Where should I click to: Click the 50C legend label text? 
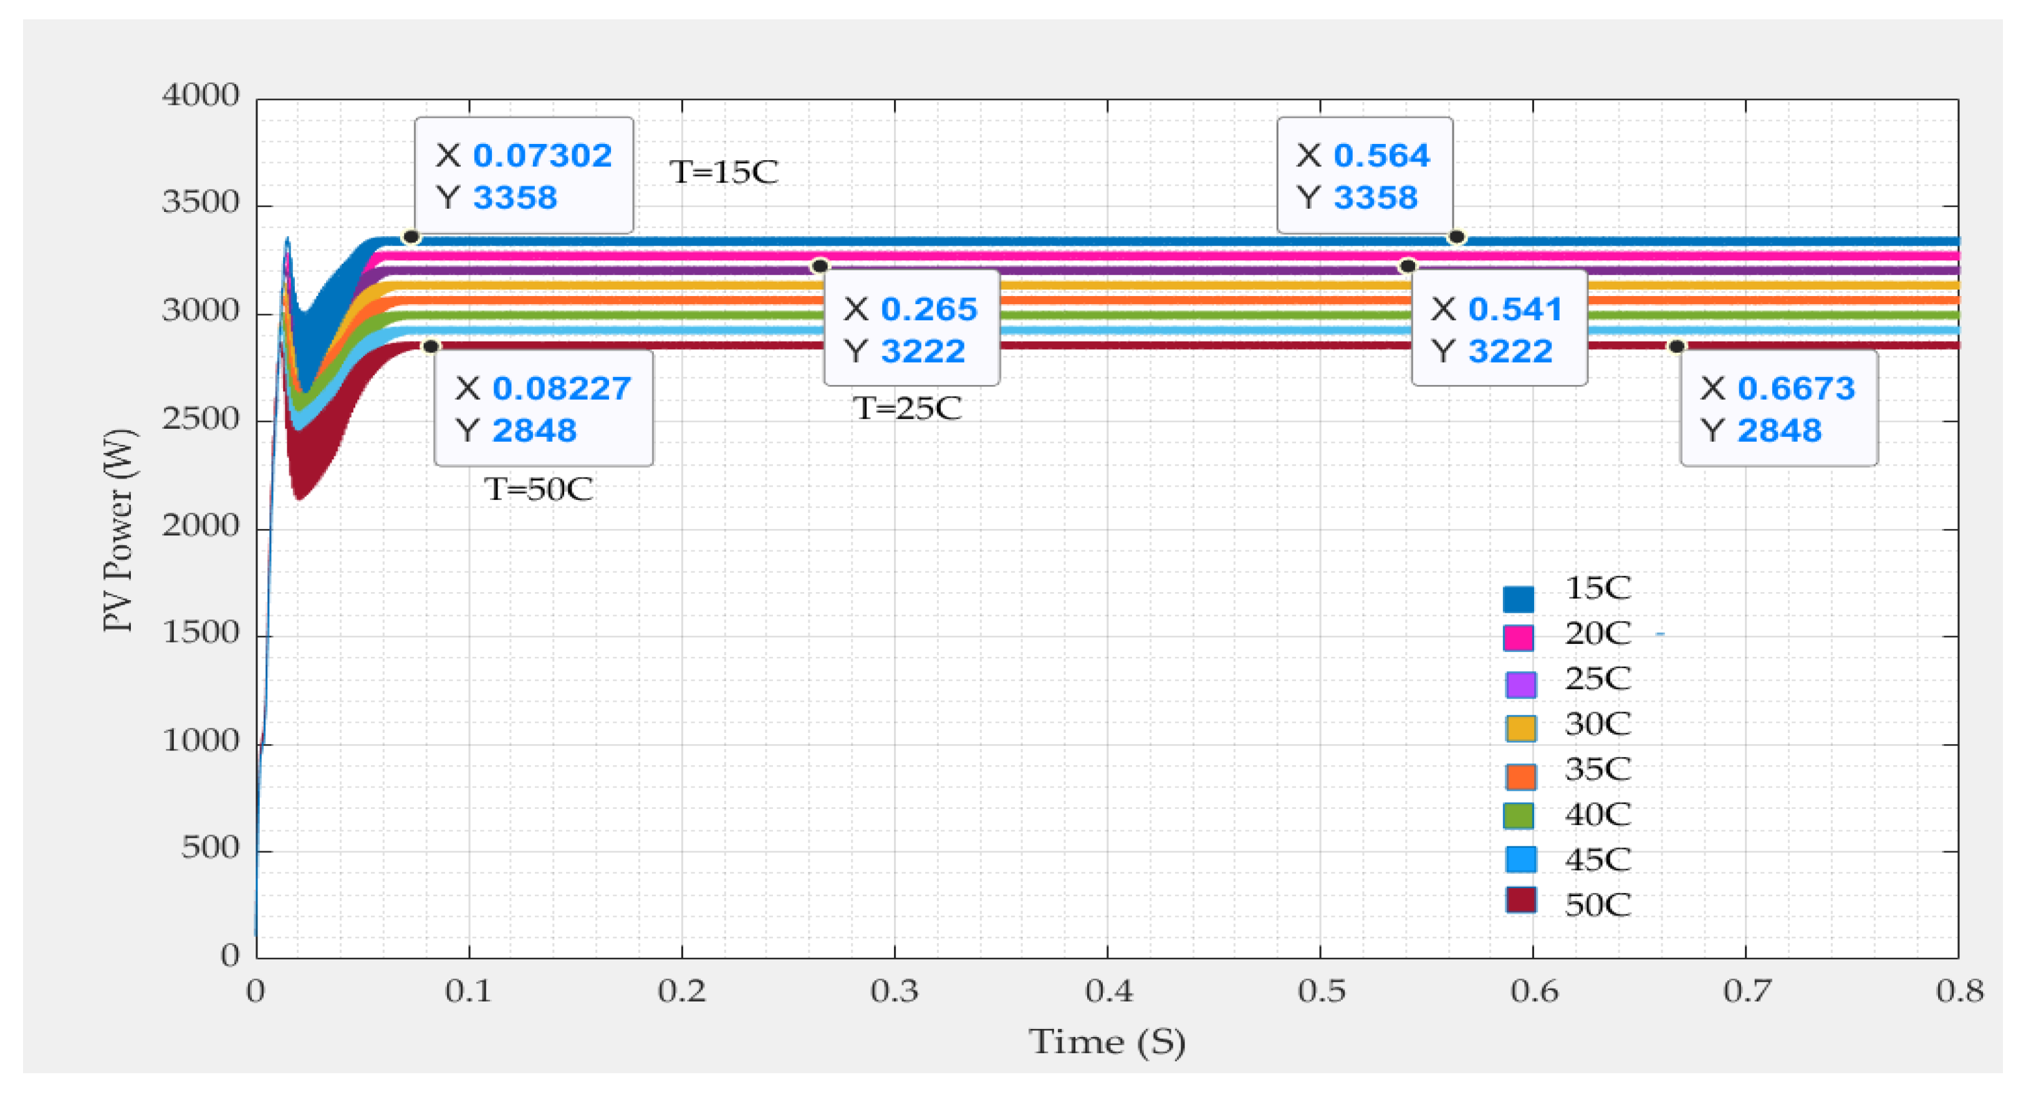coord(1597,905)
